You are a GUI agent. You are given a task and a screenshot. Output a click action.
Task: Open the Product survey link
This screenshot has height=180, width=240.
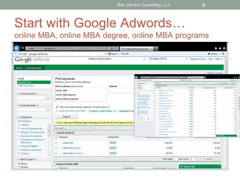coord(215,73)
